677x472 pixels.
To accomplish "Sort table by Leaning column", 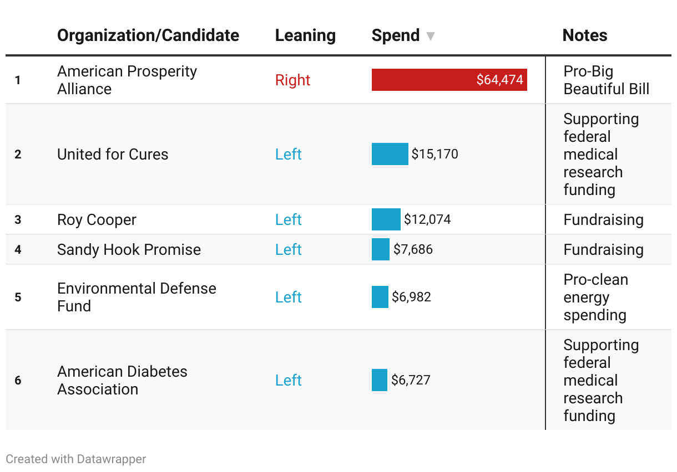I will [305, 35].
